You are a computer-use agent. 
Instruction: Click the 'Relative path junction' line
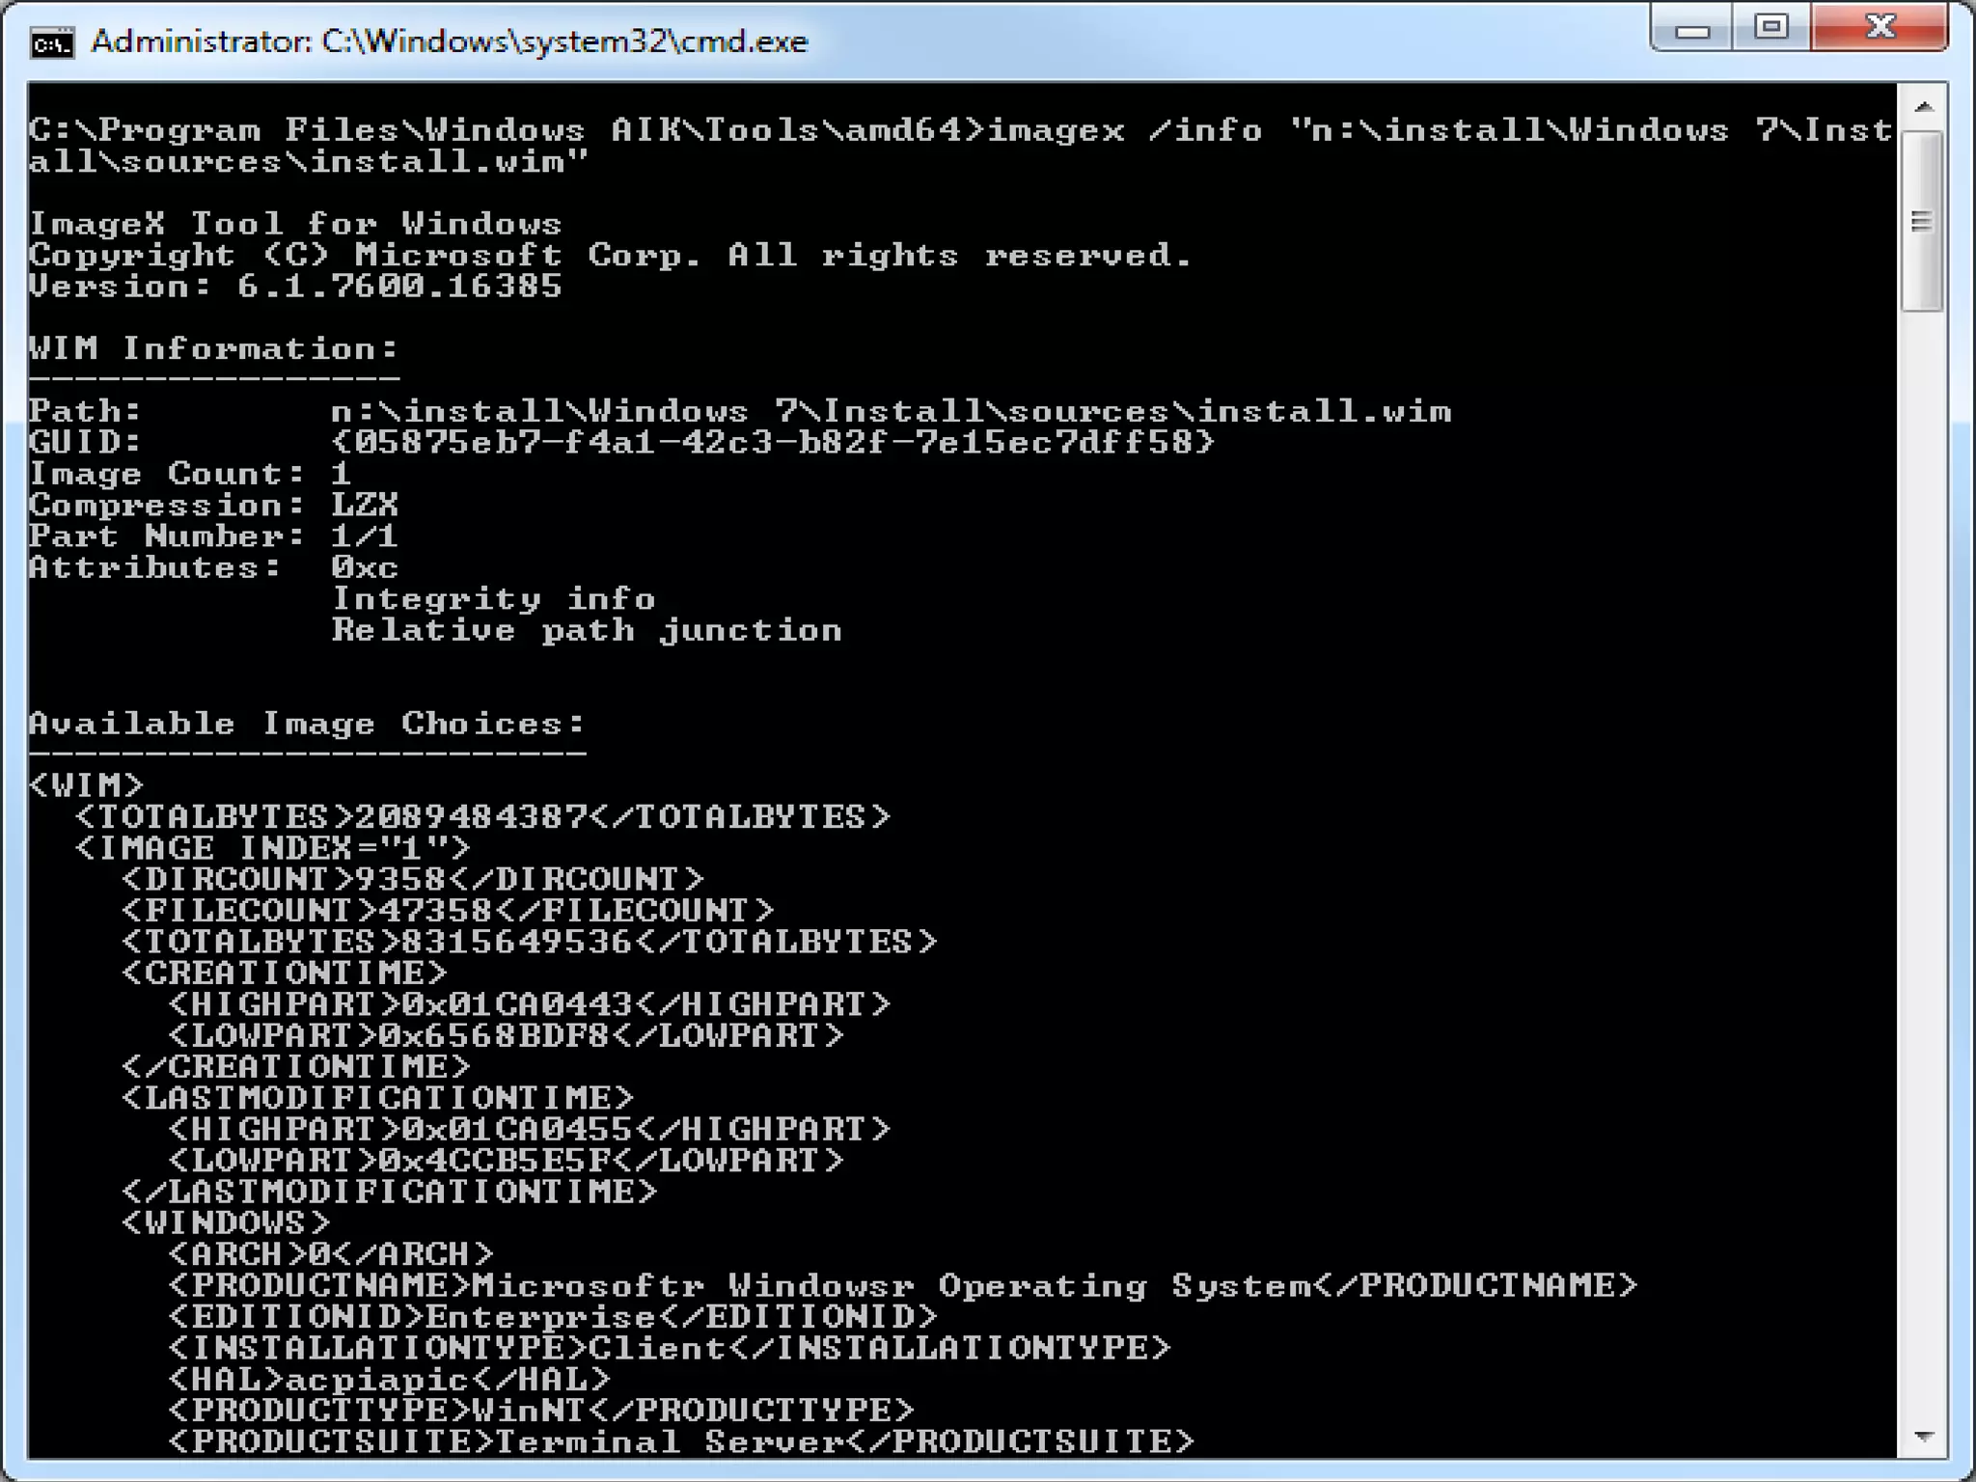point(587,630)
